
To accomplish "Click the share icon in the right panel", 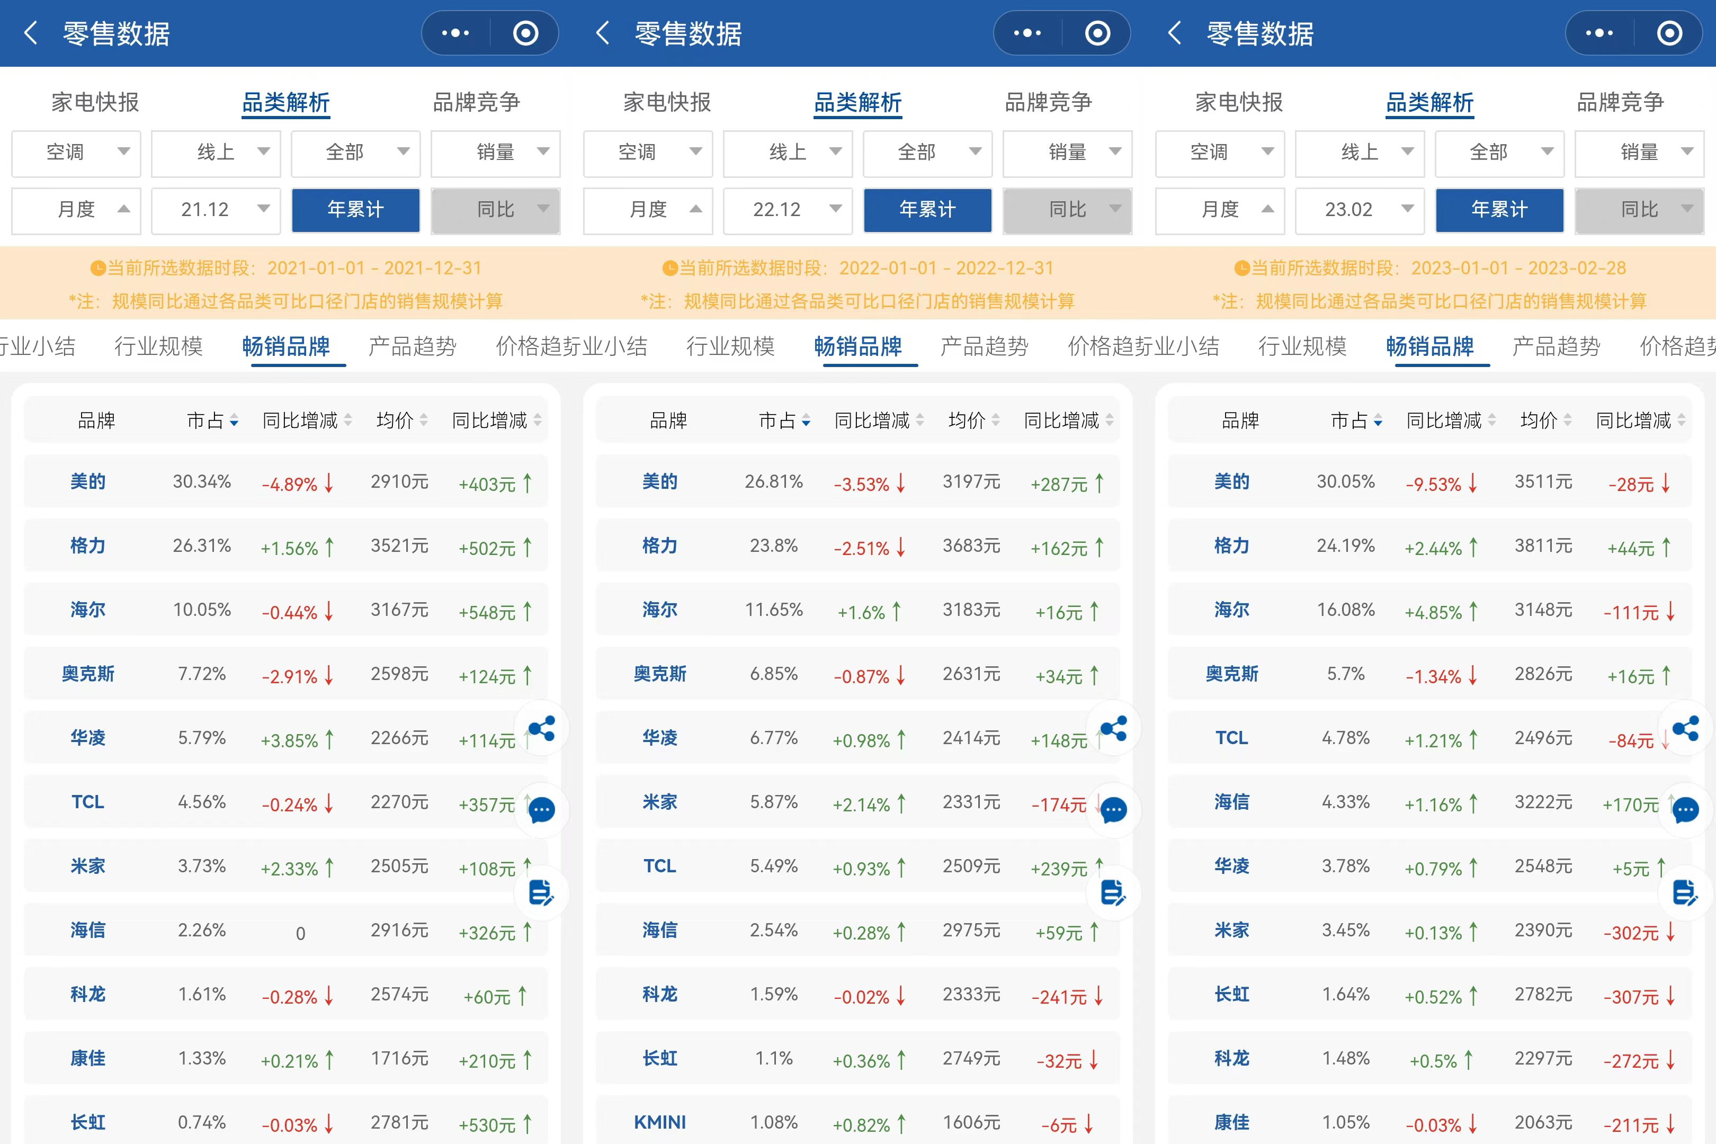I will pyautogui.click(x=1685, y=728).
